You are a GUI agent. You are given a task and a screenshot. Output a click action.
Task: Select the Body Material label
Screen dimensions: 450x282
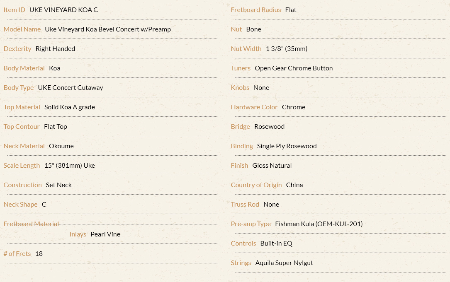click(24, 68)
